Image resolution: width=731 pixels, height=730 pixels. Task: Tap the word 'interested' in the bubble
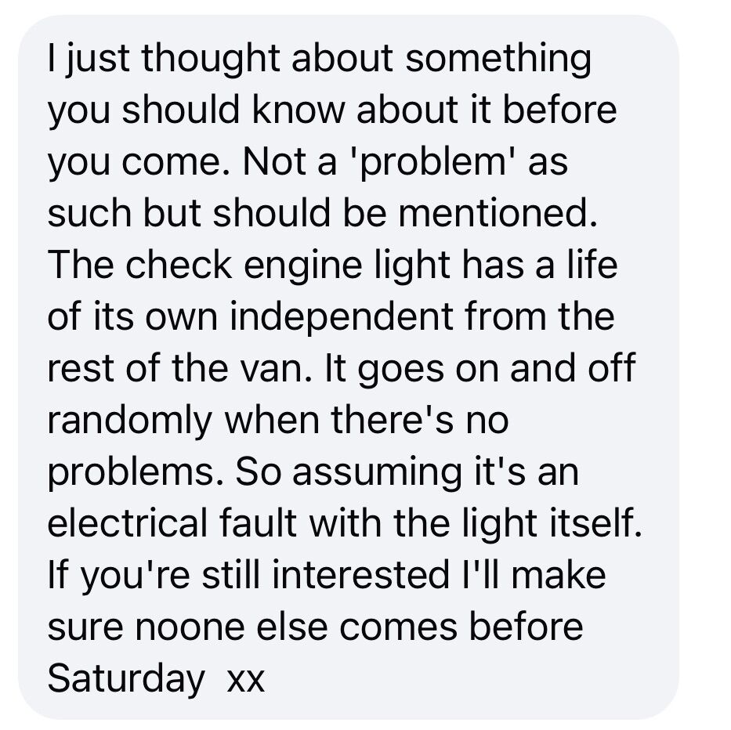coord(361,575)
